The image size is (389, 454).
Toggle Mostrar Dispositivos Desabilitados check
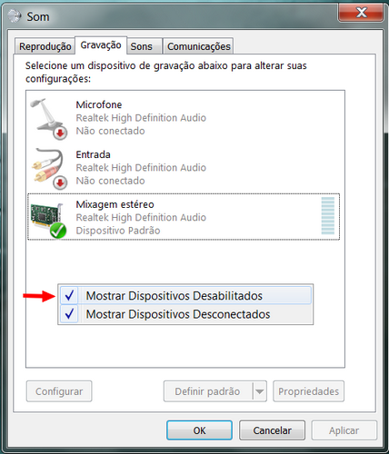(x=69, y=295)
